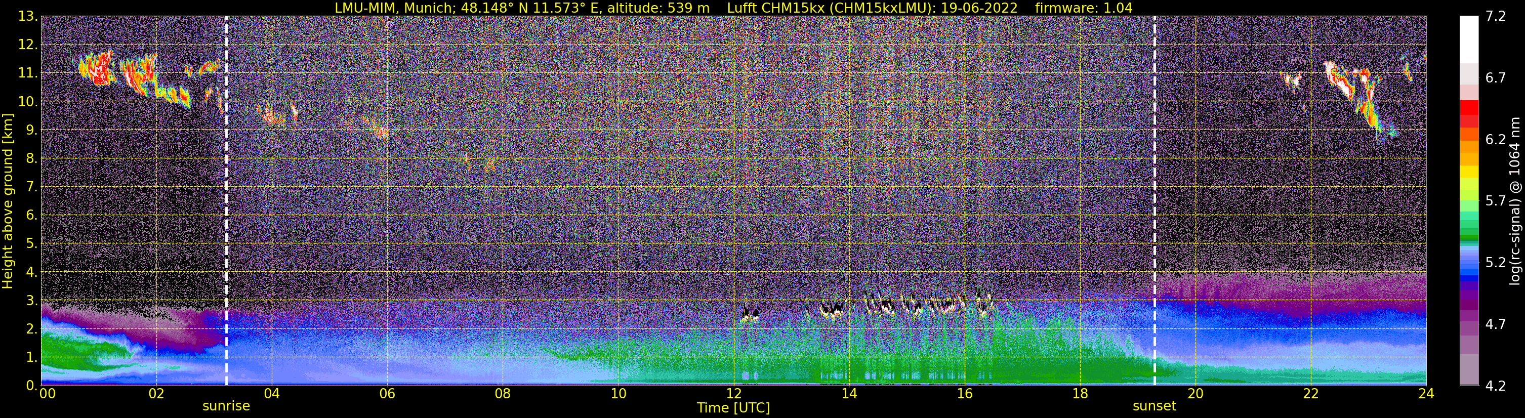Click the y-axis tick label 12.

[x=28, y=45]
